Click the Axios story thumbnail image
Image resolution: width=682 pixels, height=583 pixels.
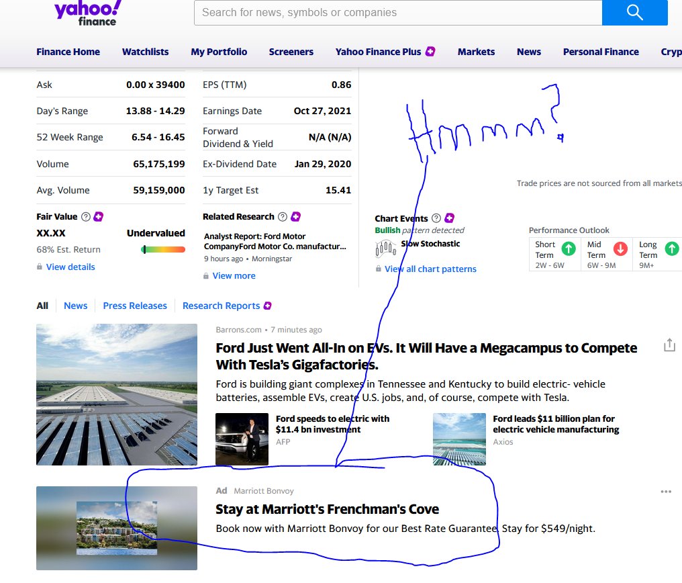click(x=459, y=439)
